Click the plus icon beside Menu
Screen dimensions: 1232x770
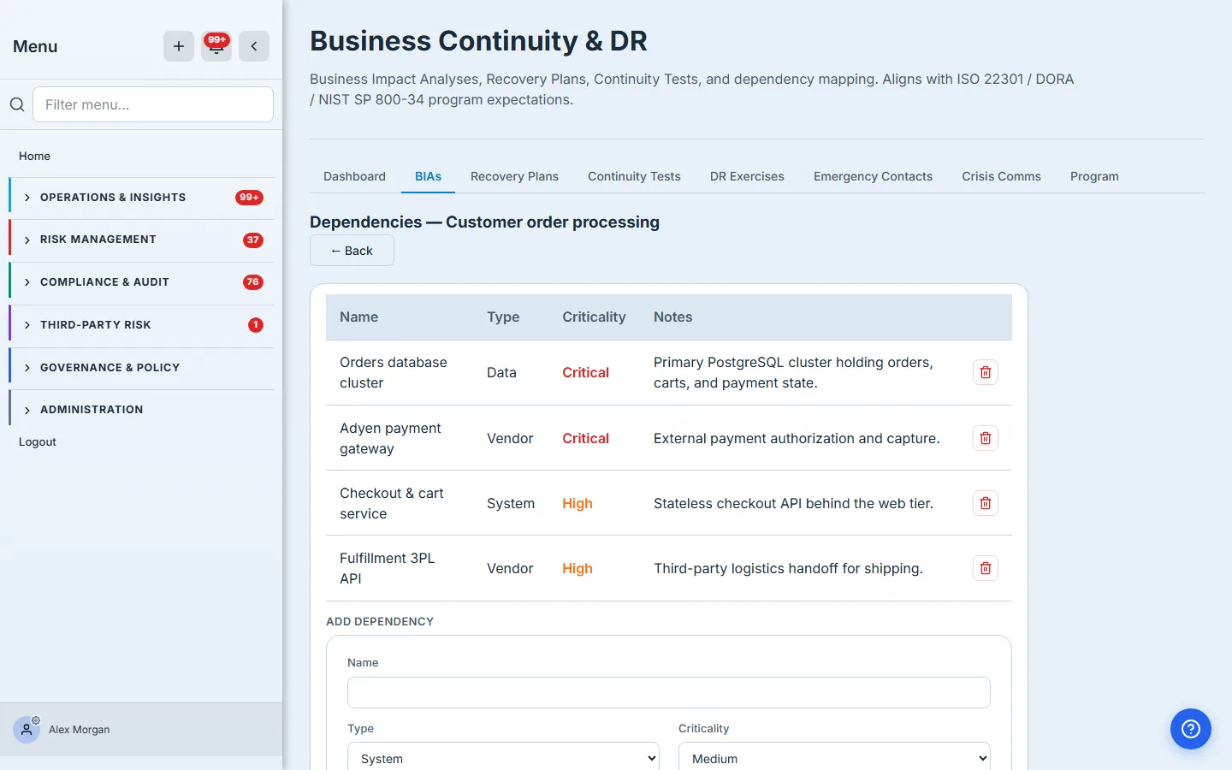click(179, 46)
